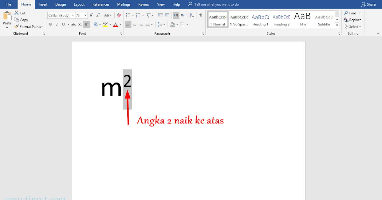
Task: Click the Paste clipboard icon
Action: [7, 16]
